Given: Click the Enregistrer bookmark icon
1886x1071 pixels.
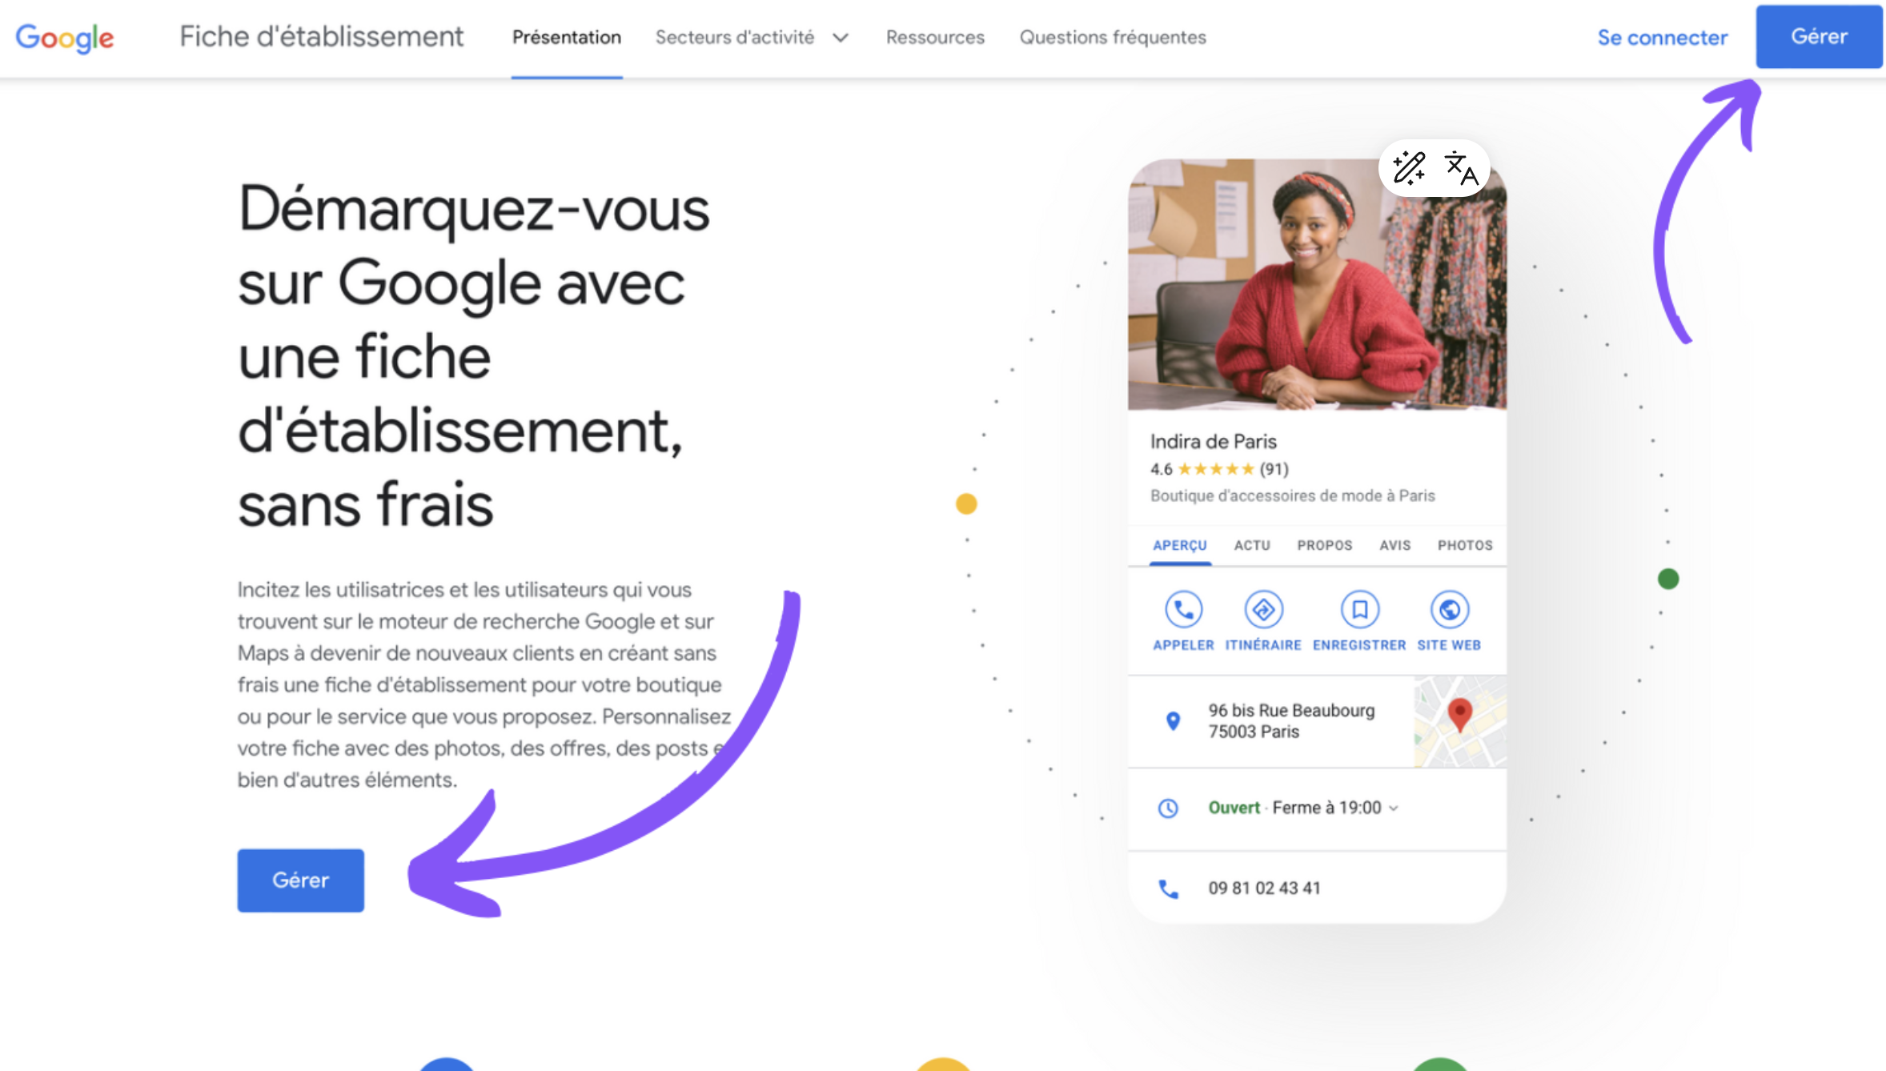Looking at the screenshot, I should pyautogui.click(x=1359, y=610).
